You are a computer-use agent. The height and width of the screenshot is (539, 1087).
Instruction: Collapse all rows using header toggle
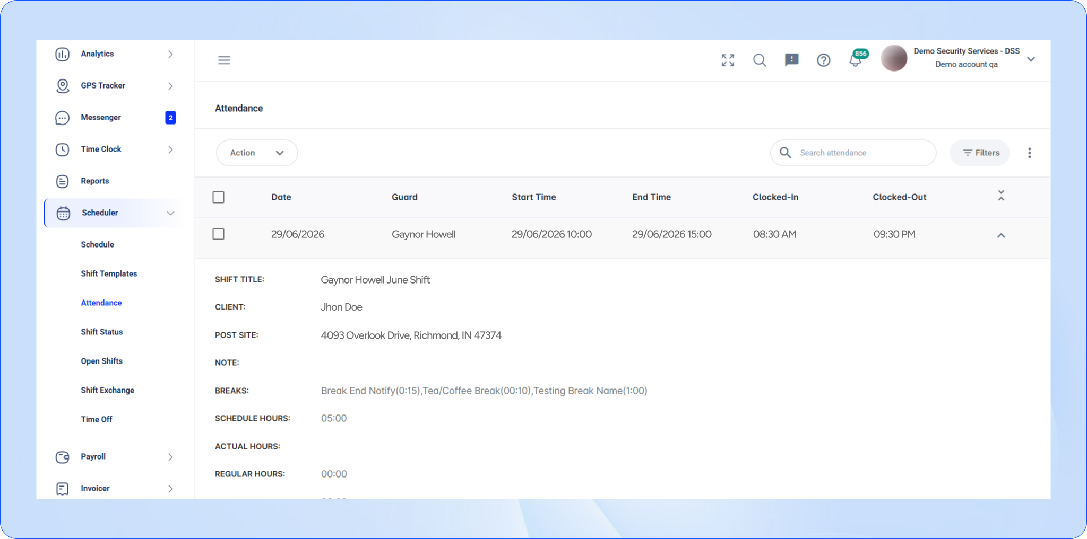pyautogui.click(x=1001, y=196)
